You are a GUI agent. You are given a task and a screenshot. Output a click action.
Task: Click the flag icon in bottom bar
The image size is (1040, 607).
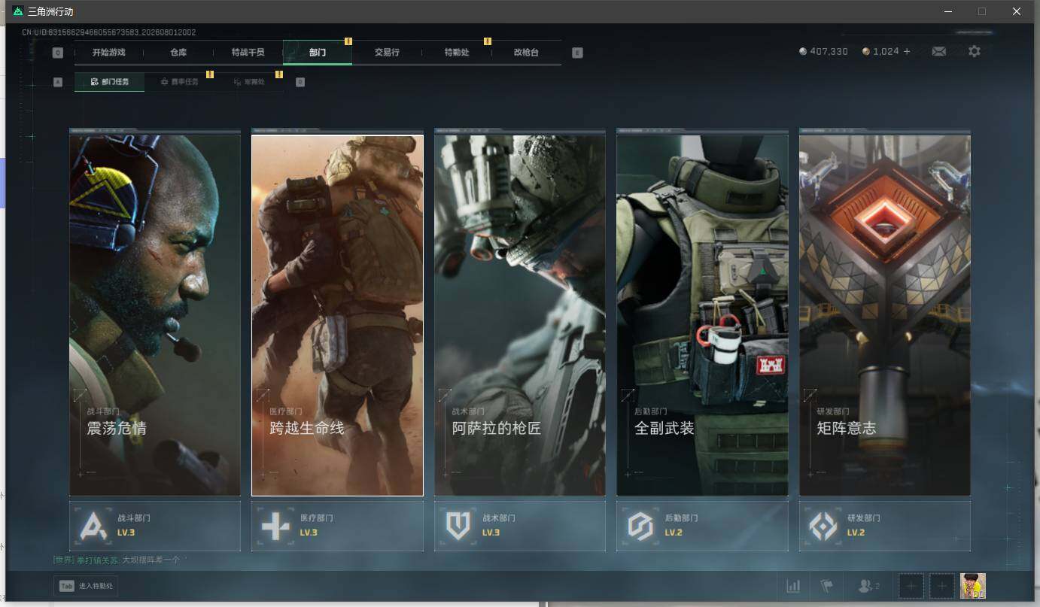[826, 586]
